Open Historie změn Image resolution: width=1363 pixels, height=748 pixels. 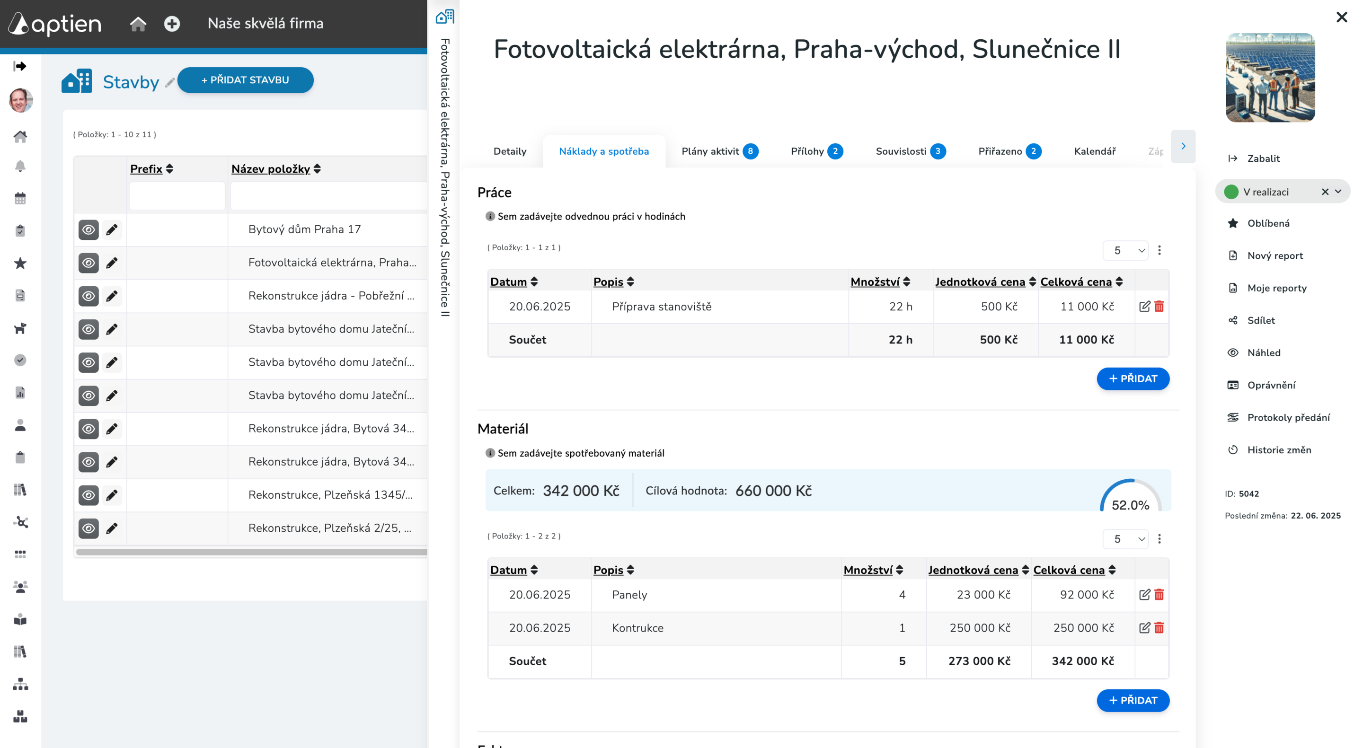point(1269,449)
